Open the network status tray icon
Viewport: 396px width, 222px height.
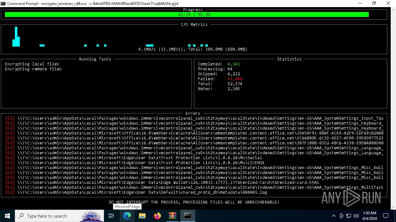pos(349,216)
